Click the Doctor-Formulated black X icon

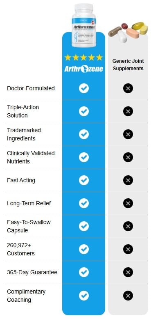(128, 88)
